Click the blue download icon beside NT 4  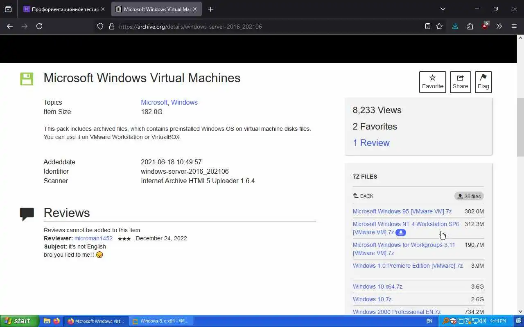coord(401,233)
